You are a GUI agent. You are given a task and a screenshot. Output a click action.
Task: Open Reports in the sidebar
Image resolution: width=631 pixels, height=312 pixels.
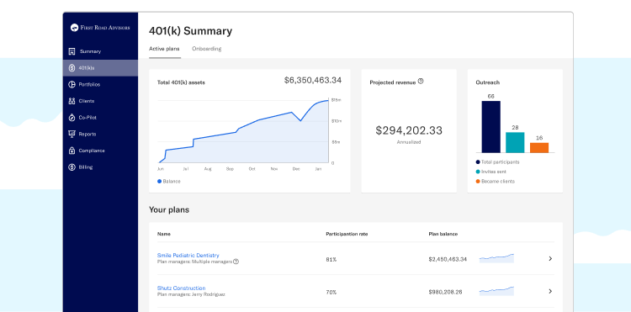(x=100, y=134)
